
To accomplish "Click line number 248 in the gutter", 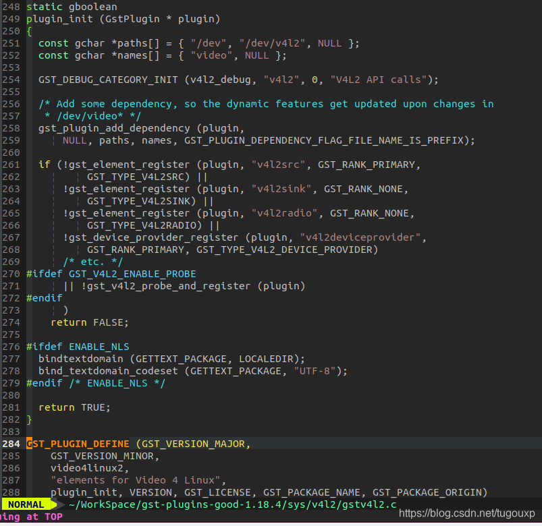I will tap(11, 7).
